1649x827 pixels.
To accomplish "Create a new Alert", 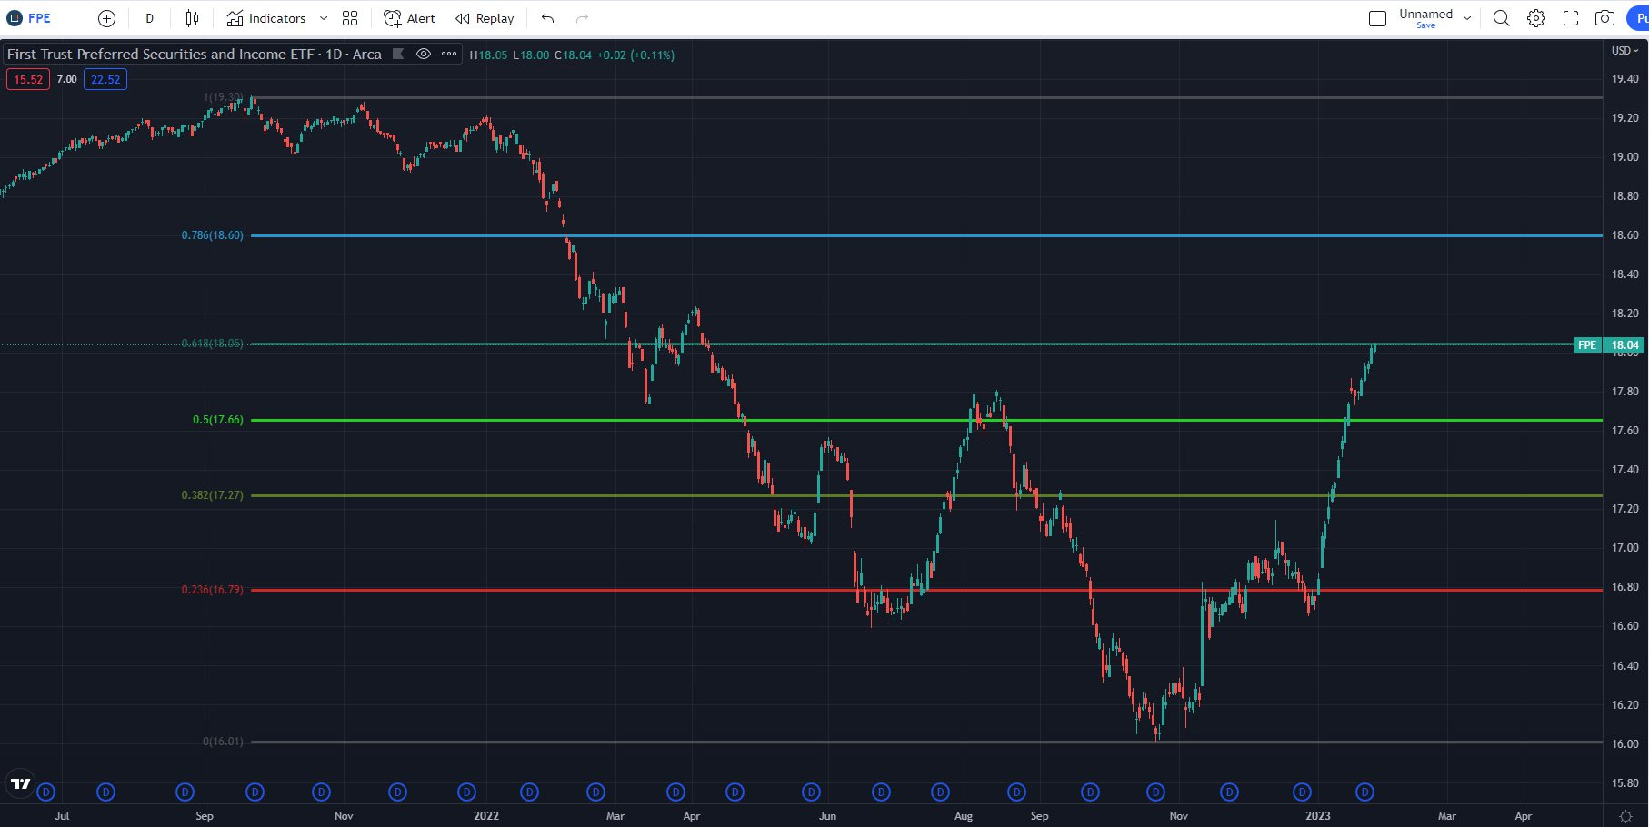I will (409, 18).
